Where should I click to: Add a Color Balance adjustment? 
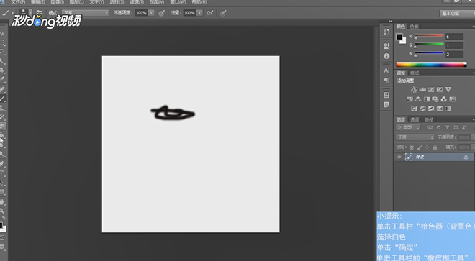pos(418,99)
